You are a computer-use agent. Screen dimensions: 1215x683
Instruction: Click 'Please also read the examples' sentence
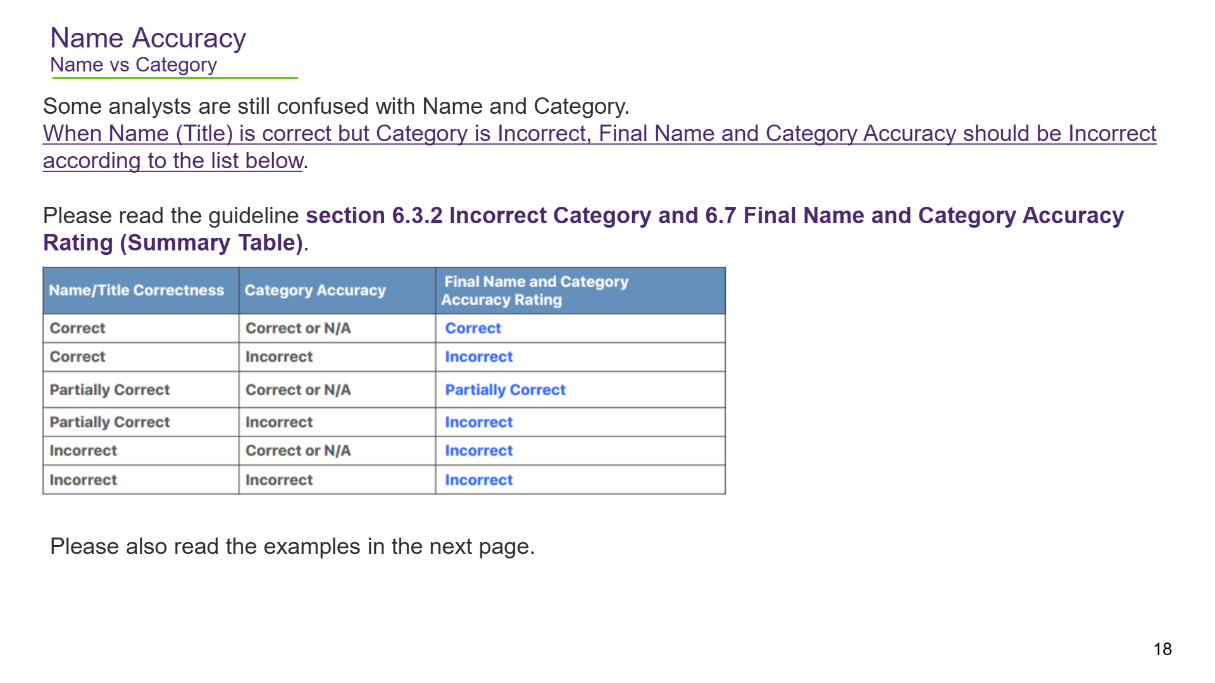(292, 546)
